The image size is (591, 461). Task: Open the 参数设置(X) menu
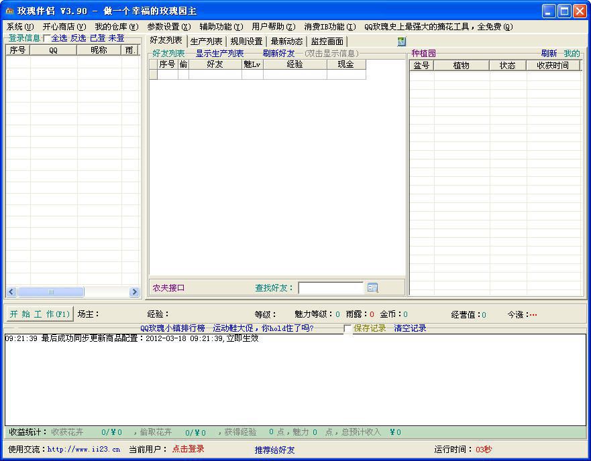click(169, 27)
